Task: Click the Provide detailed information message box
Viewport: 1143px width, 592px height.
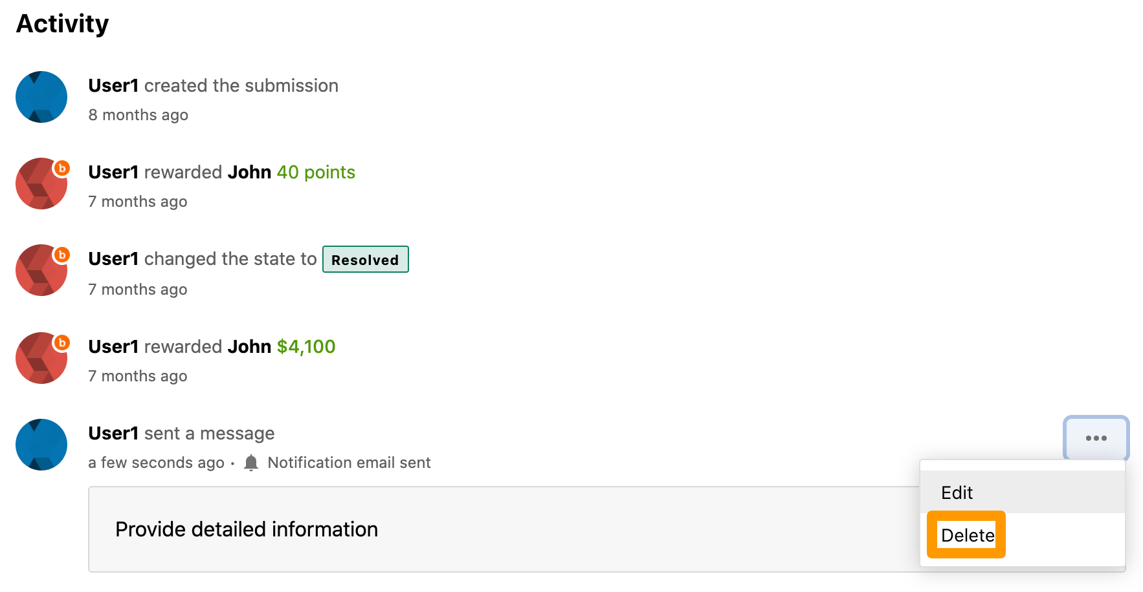Action: (x=504, y=529)
